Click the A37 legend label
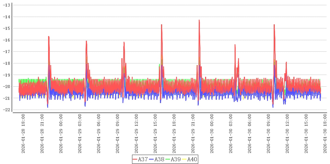Image resolution: width=330 pixels, height=164 pixels. click(143, 159)
